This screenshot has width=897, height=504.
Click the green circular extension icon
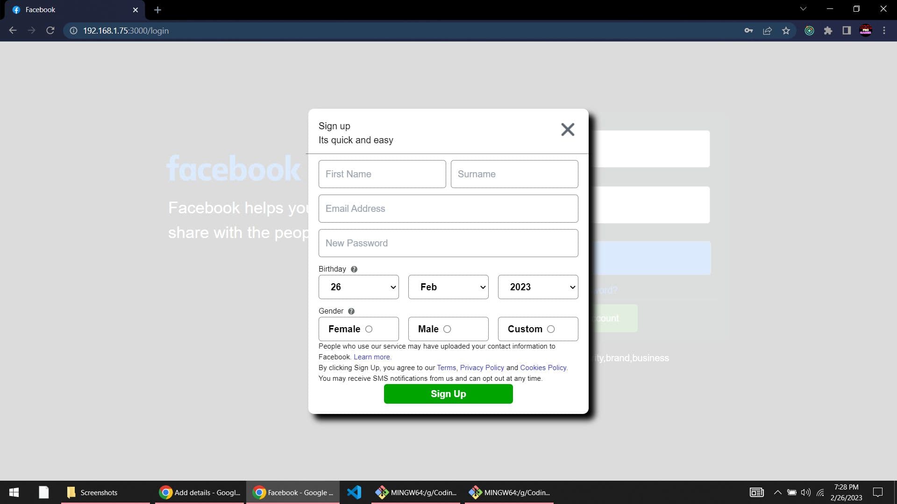[x=809, y=30]
